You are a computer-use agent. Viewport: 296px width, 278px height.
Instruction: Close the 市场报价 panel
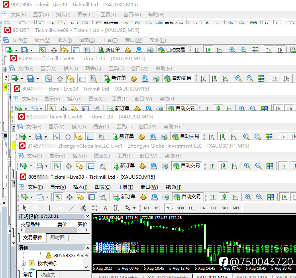[88, 216]
